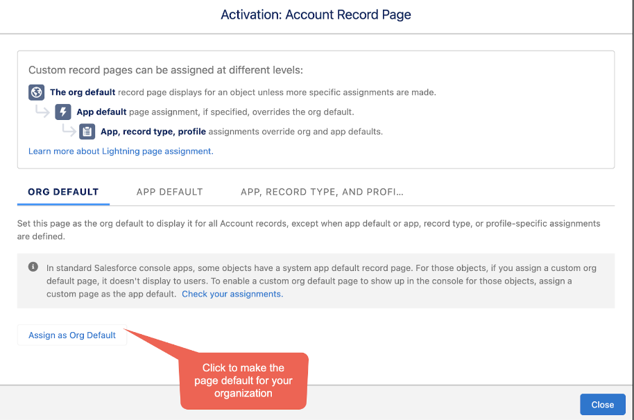Click the indent arrow before the lightning bolt icon
The image size is (634, 420).
point(42,111)
